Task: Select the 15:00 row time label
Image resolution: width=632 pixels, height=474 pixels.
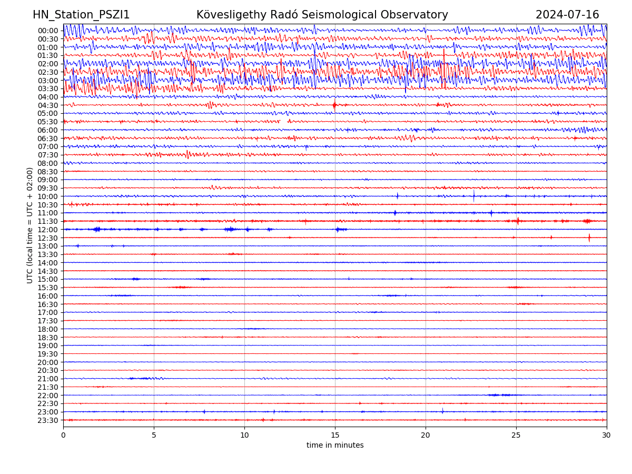Action: 48,279
